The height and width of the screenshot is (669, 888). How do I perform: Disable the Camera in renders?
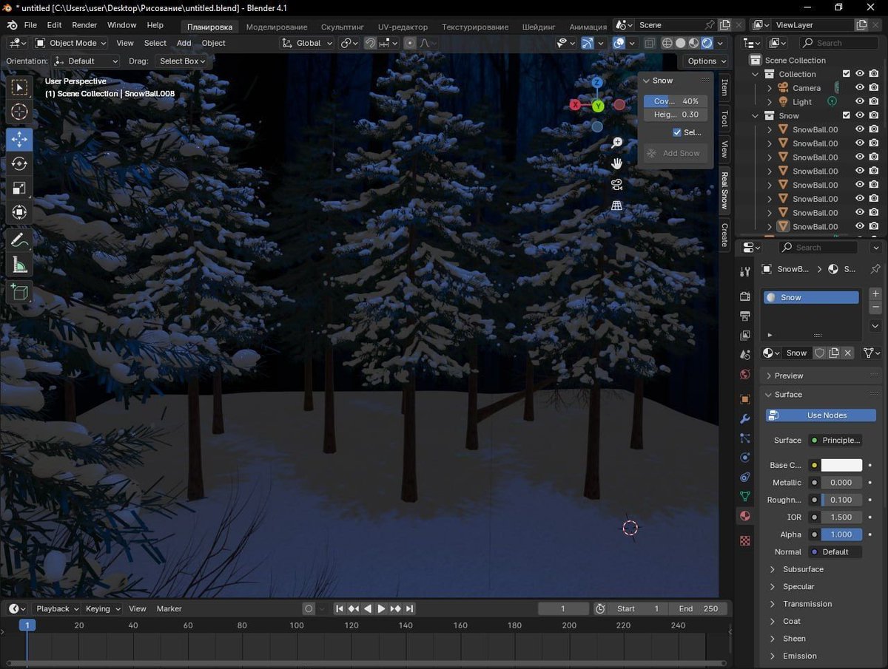point(874,88)
